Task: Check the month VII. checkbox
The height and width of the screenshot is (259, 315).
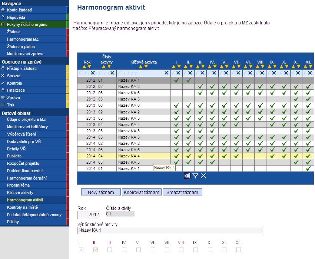Action: click(167, 250)
